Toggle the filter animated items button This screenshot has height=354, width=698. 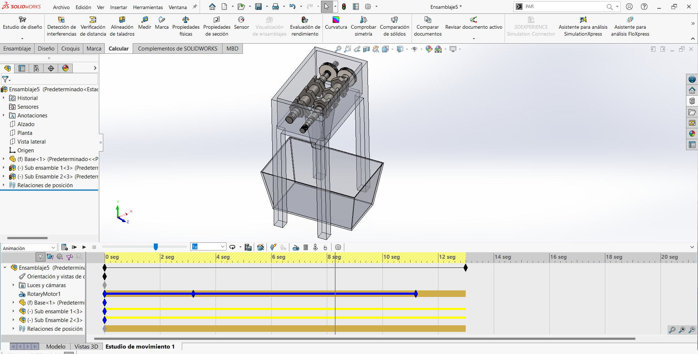click(50, 257)
